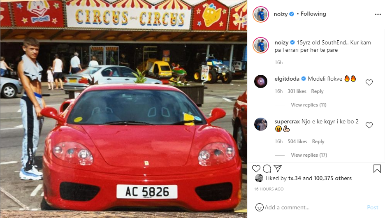Expand View replies (11)
This screenshot has width=385, height=218.
click(x=308, y=105)
